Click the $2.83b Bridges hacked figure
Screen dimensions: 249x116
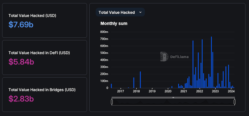pyautogui.click(x=21, y=99)
